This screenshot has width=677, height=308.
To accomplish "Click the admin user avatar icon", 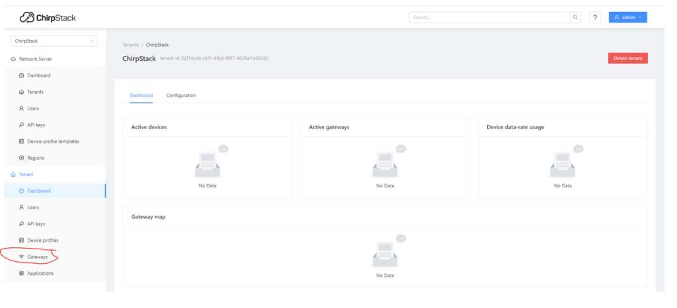I will (x=617, y=17).
